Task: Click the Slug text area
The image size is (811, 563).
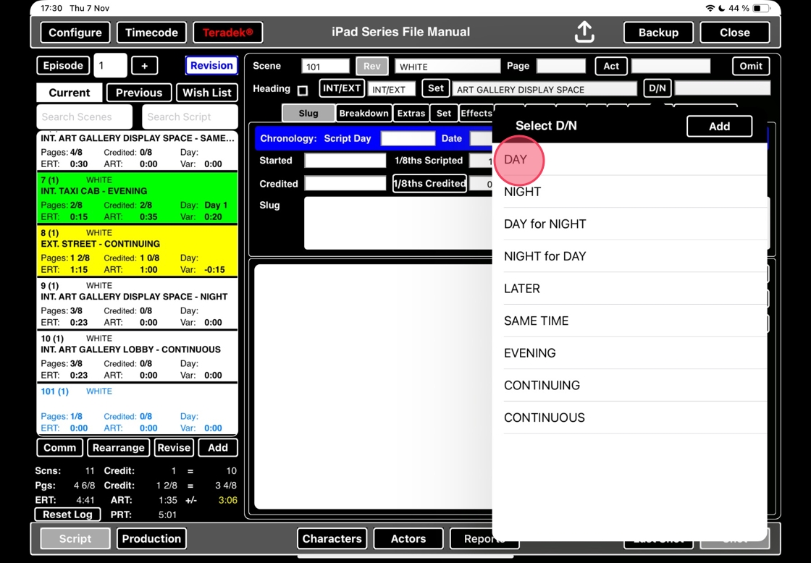Action: pyautogui.click(x=398, y=223)
